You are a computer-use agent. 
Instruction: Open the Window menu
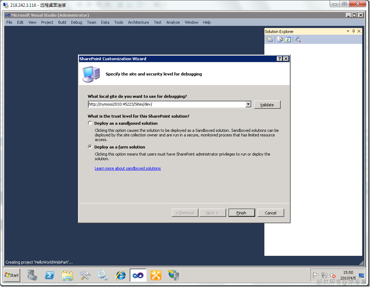(x=191, y=22)
